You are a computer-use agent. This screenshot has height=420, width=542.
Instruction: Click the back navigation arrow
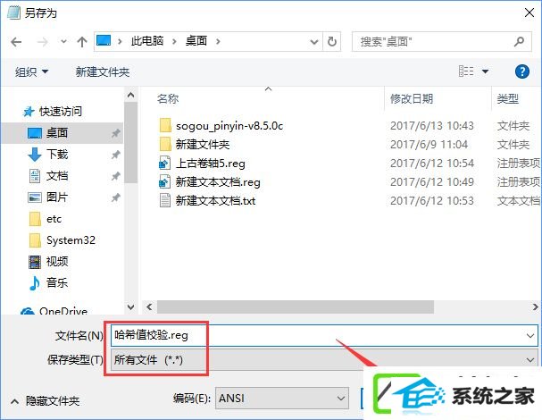16,42
